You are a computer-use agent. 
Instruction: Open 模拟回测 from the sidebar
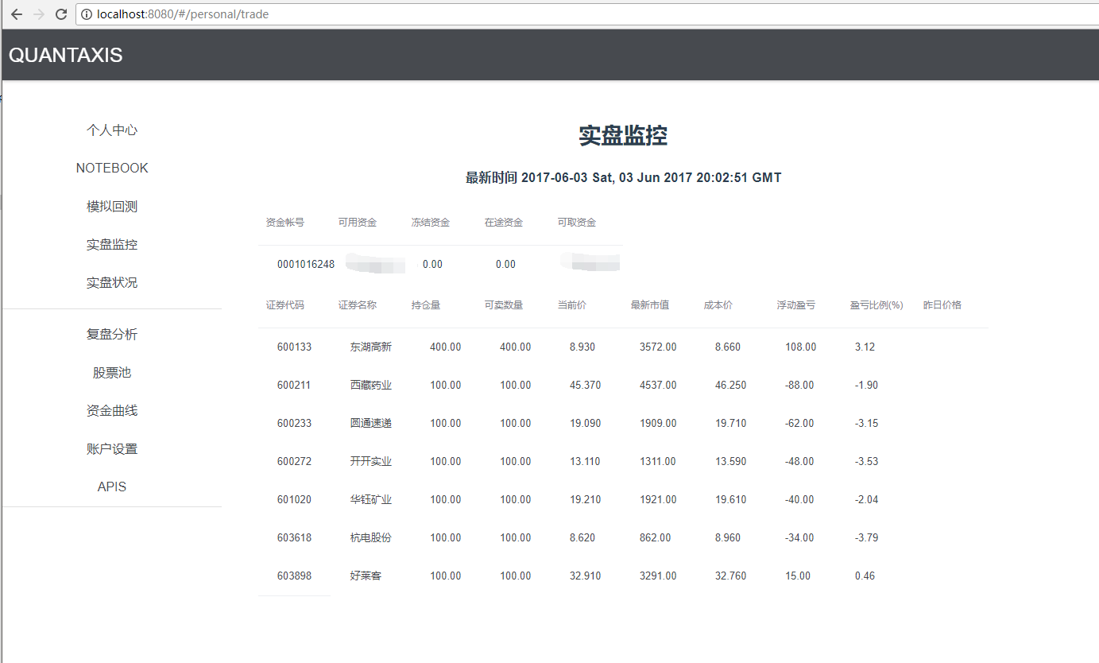[x=111, y=206]
